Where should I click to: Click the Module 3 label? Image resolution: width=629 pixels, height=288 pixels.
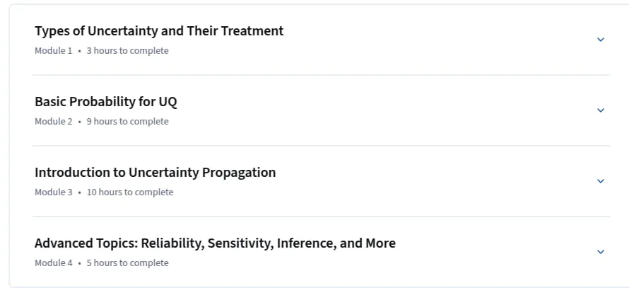[x=54, y=192]
